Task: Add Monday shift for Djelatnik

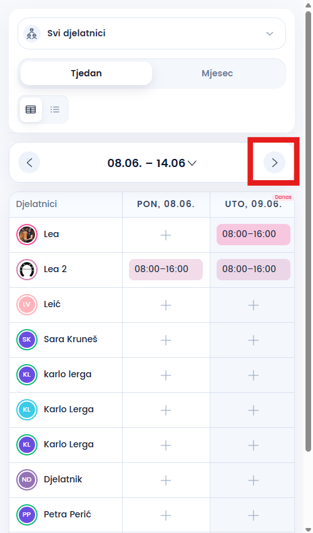Action: [166, 480]
